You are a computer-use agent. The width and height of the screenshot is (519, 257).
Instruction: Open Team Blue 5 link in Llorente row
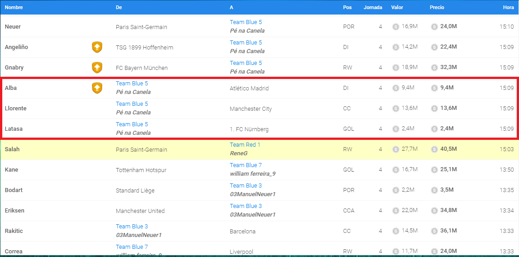(x=132, y=104)
